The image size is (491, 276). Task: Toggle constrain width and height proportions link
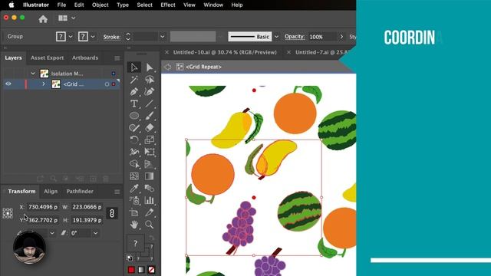point(112,213)
